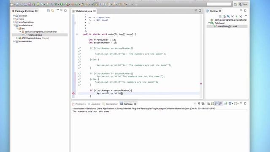Collapse the javaRelational project
270x152 pixels.
tap(14, 25)
